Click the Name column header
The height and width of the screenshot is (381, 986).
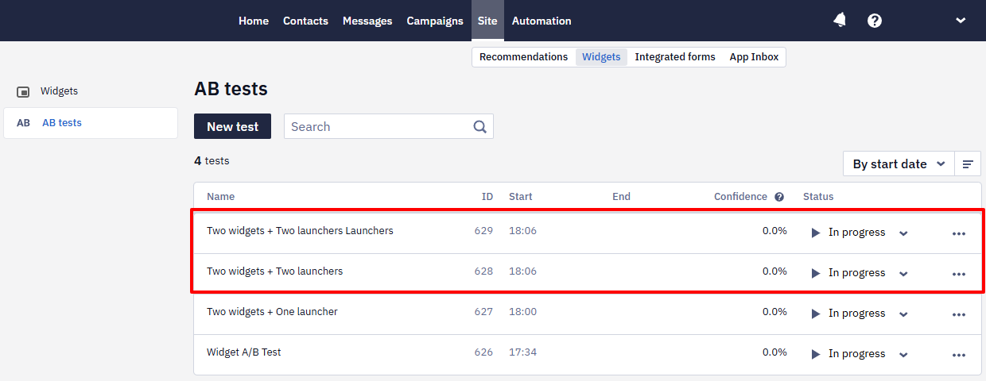[220, 197]
